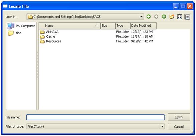Viewport: 196px width, 136px height.
Task: Expand the Look in path dropdown
Action: tap(141, 17)
